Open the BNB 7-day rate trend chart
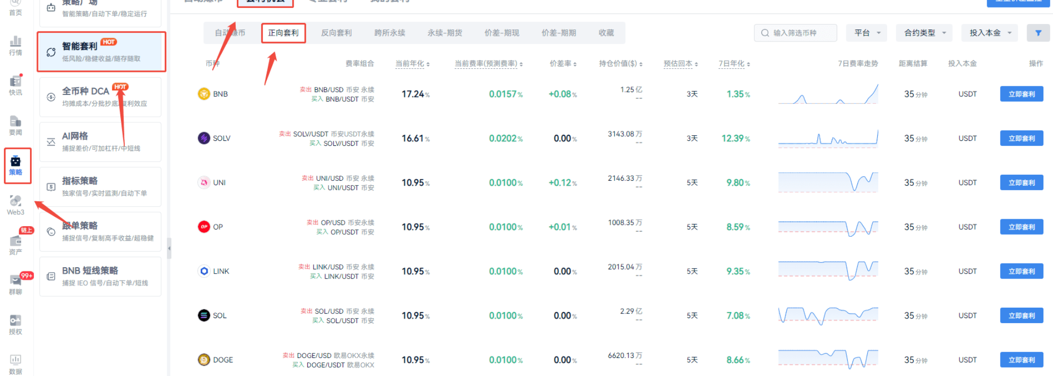The height and width of the screenshot is (376, 1053). 828,94
